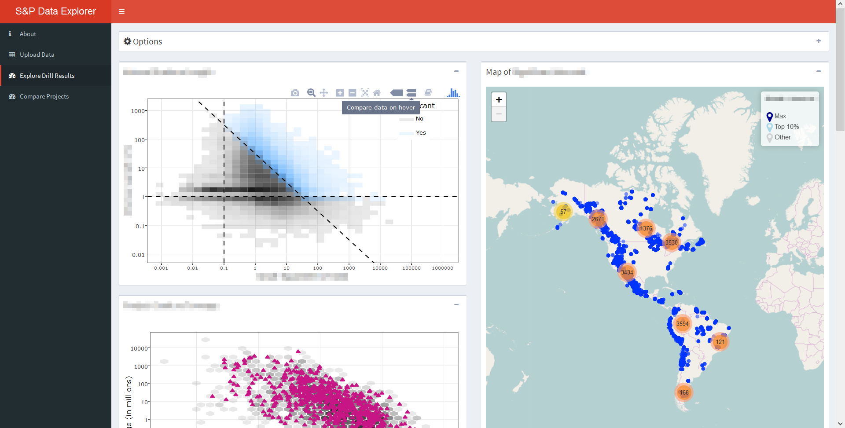The width and height of the screenshot is (845, 428).
Task: Click the Top 10% legend marker icon
Action: (770, 127)
